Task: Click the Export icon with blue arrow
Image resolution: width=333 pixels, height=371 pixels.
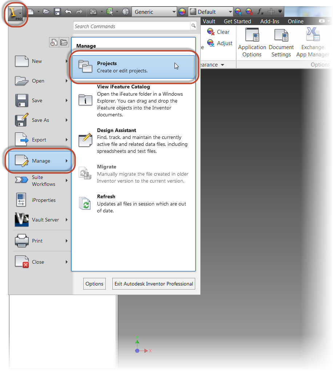Action: (21, 140)
